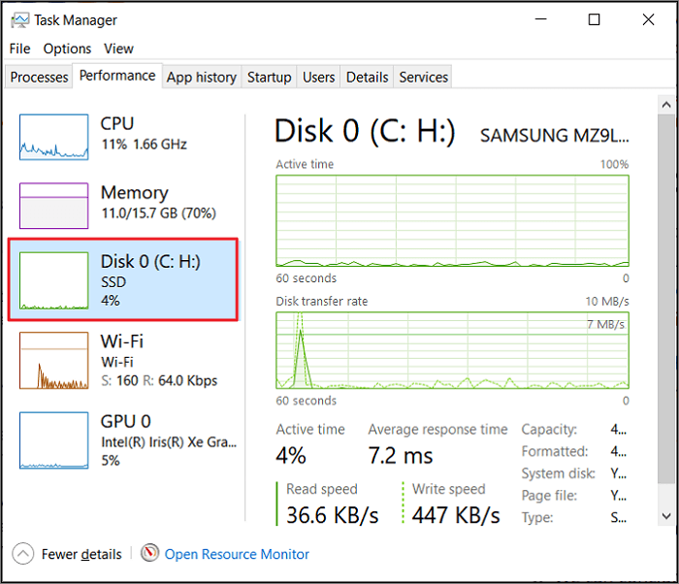Select Disk 0 (C: H:) in sidebar

[x=123, y=279]
